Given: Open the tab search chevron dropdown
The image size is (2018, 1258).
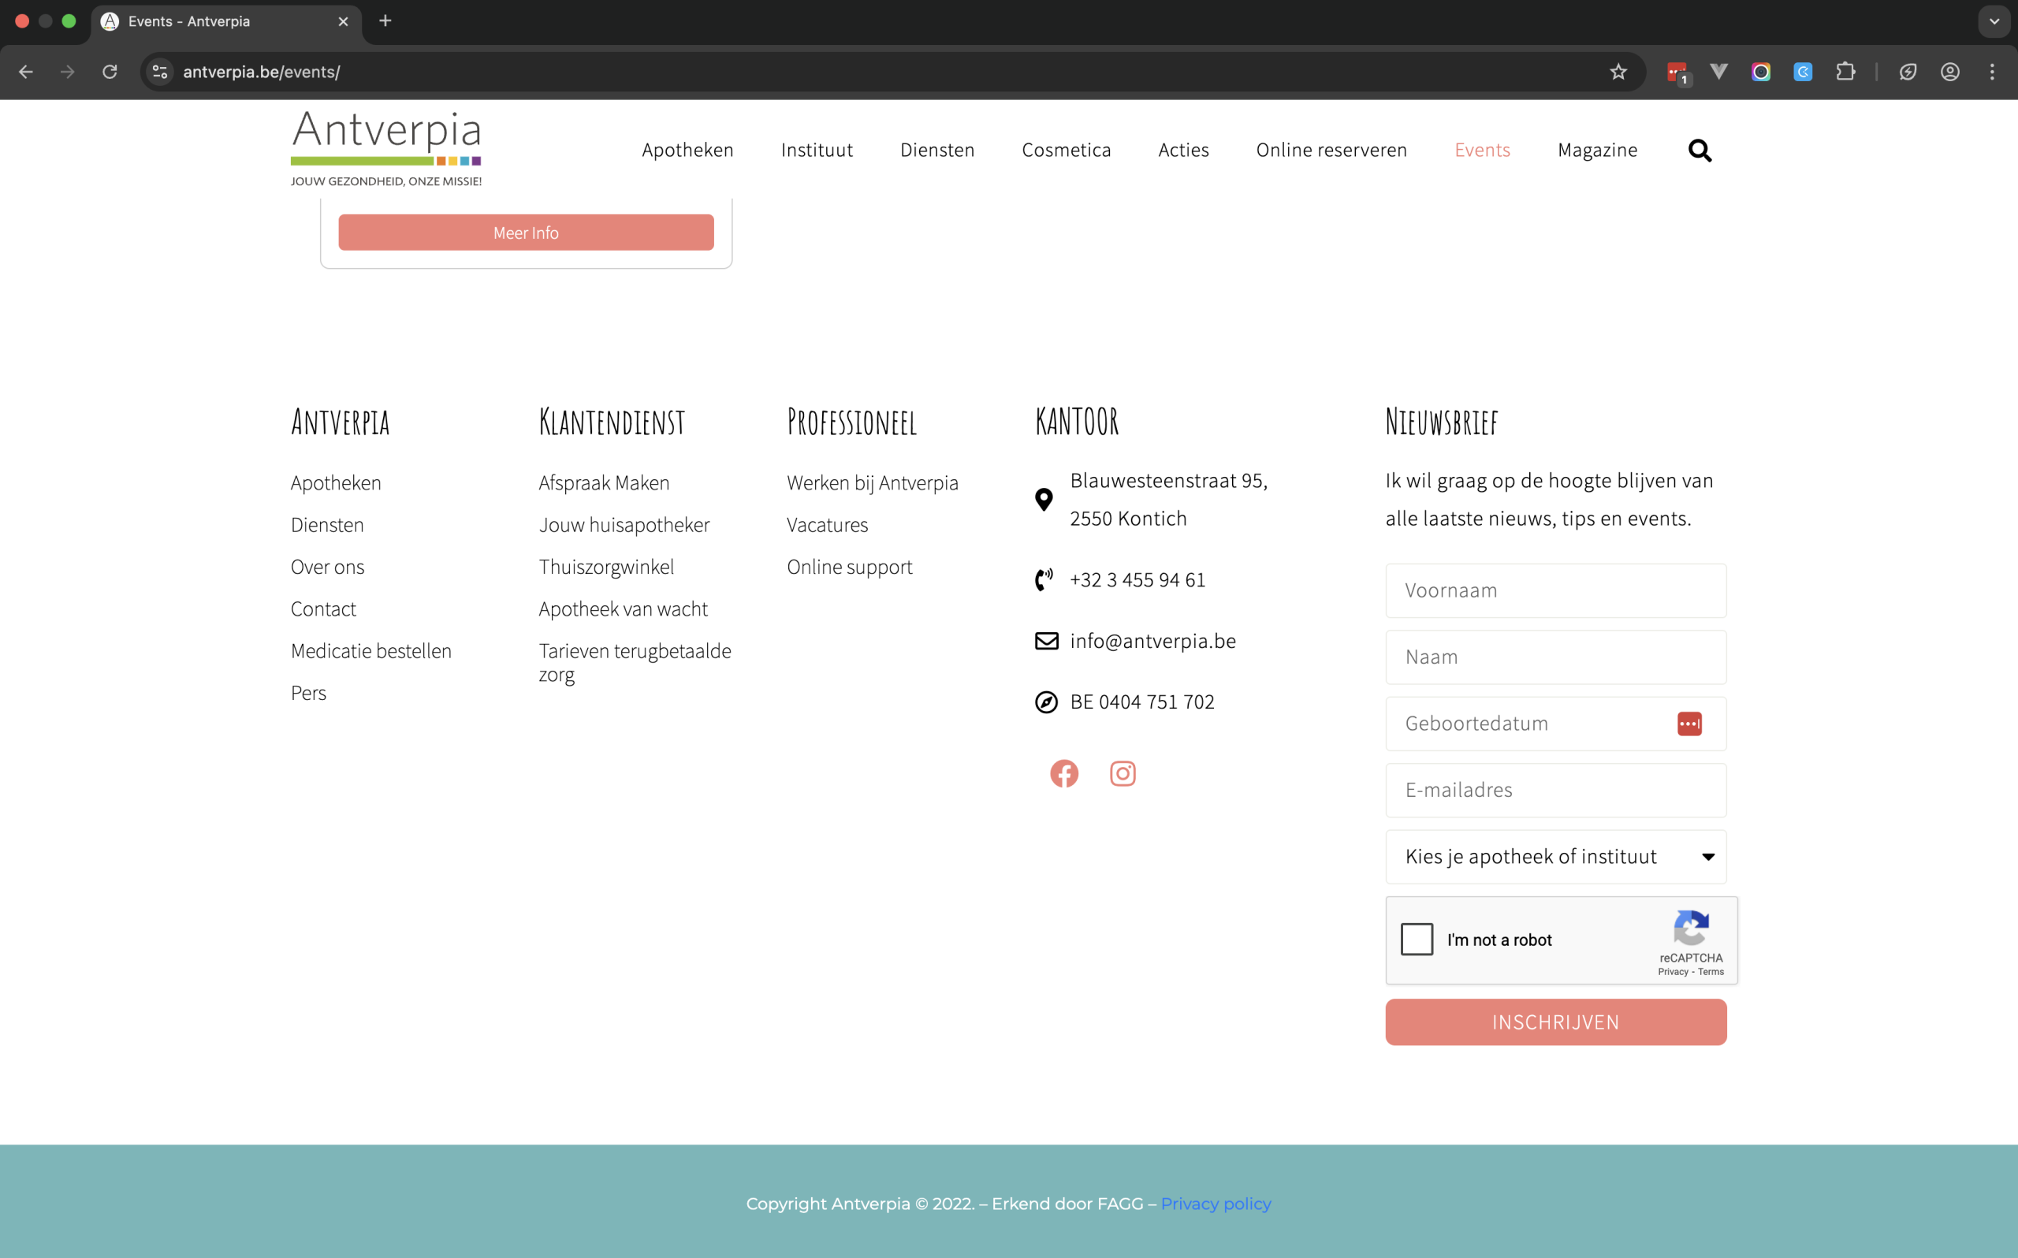Looking at the screenshot, I should click(x=1994, y=21).
